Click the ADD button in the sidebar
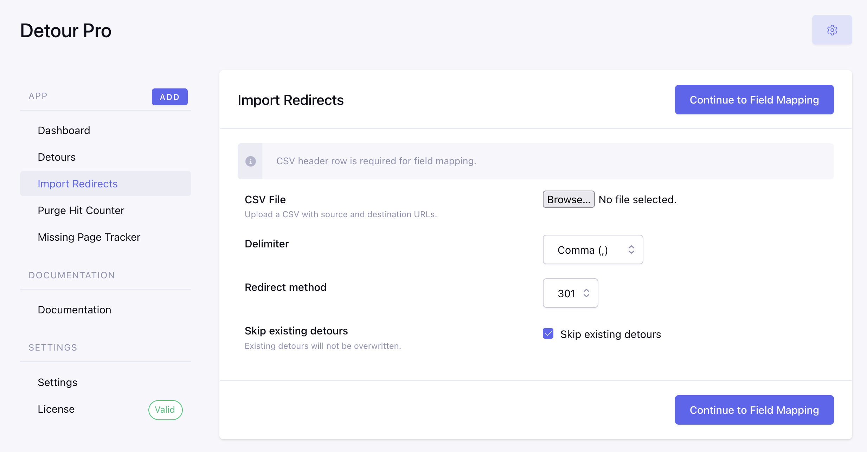Screen dimensions: 867x452 pyautogui.click(x=169, y=97)
